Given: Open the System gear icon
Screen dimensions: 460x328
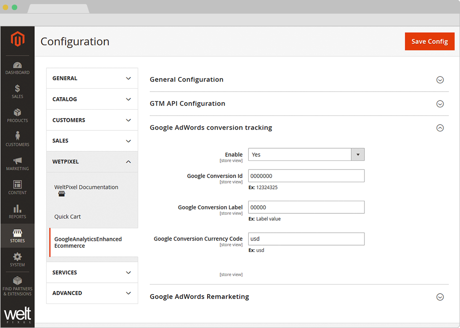Looking at the screenshot, I should (17, 257).
